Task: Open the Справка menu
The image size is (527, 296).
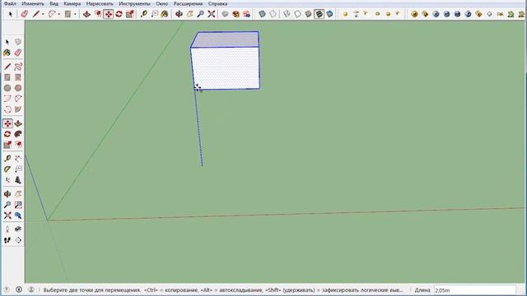Action: click(217, 3)
